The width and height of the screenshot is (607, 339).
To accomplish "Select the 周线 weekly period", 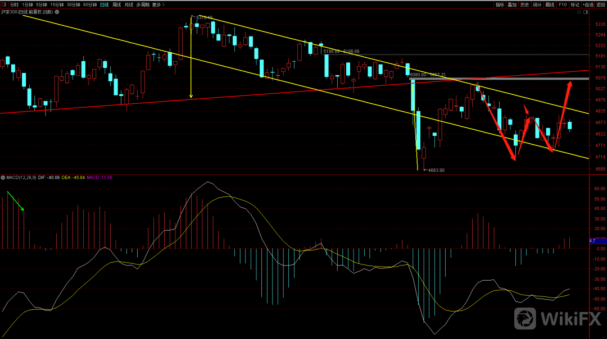I will (117, 4).
